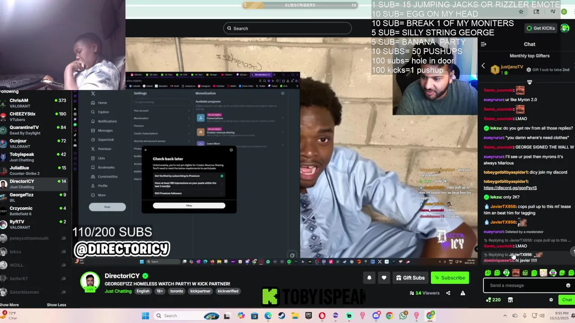This screenshot has width=575, height=323.
Task: Click Show Less under Following list
Action: [56, 305]
